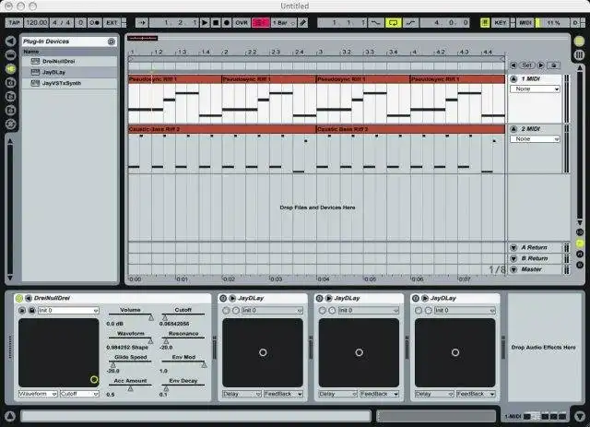This screenshot has height=427, width=590.
Task: Click the 11 % CPU load meter
Action: click(x=553, y=22)
